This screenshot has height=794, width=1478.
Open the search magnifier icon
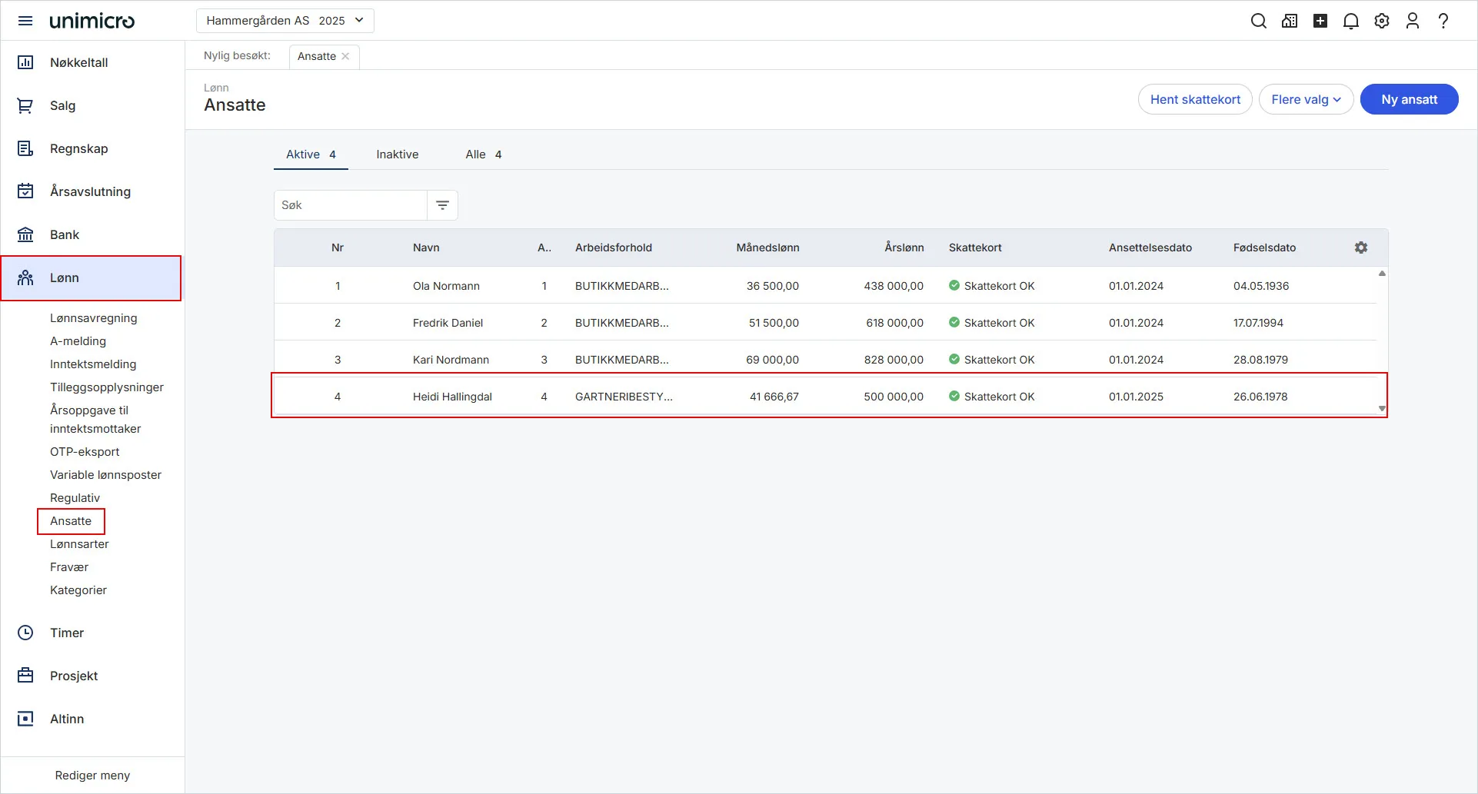click(1259, 21)
